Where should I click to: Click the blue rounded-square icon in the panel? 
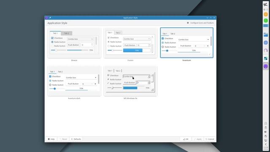click(x=266, y=43)
